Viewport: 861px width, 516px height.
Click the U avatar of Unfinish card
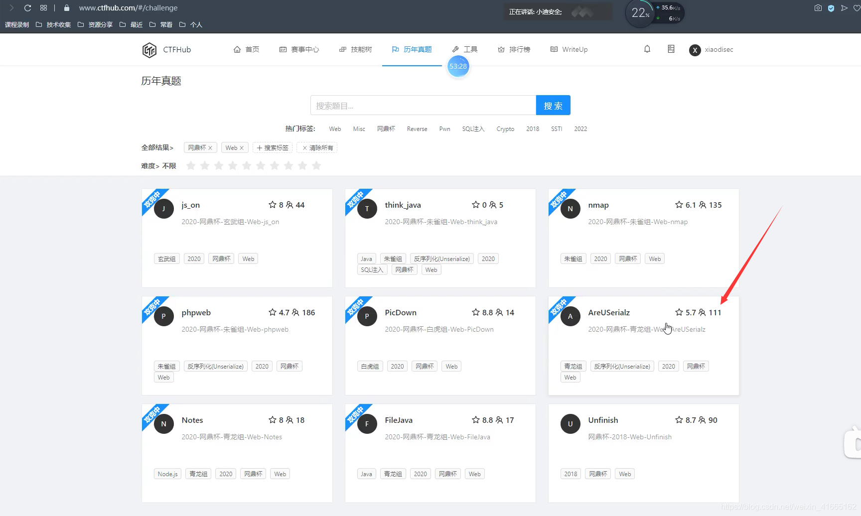click(570, 424)
